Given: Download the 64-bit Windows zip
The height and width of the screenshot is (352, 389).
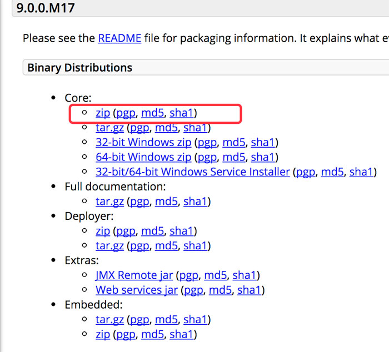Looking at the screenshot, I should [143, 157].
